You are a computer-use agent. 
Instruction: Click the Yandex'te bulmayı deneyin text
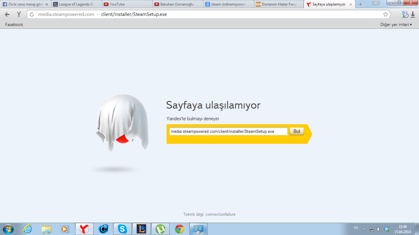click(x=193, y=119)
